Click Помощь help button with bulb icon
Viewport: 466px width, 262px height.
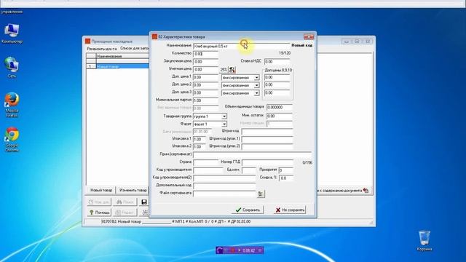click(99, 213)
